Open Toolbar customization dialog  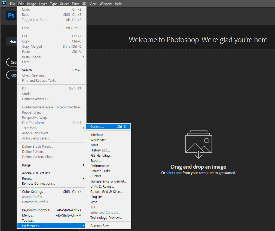click(51, 220)
